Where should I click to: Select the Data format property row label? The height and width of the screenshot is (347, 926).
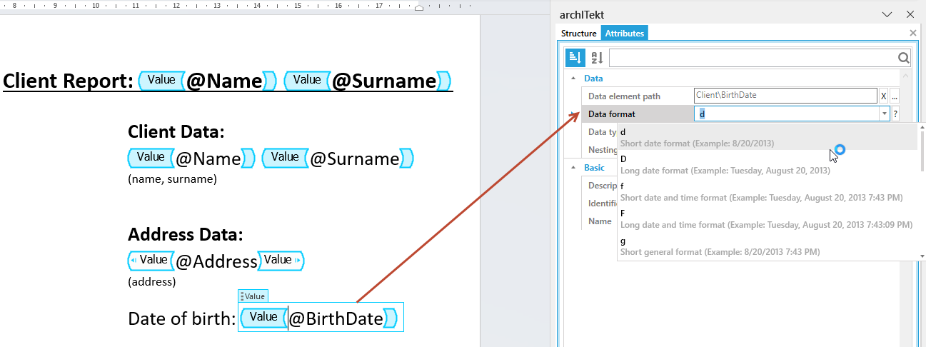(612, 114)
